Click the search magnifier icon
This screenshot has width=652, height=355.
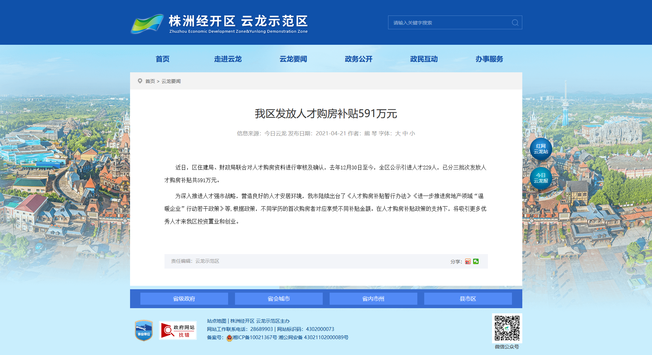[515, 23]
